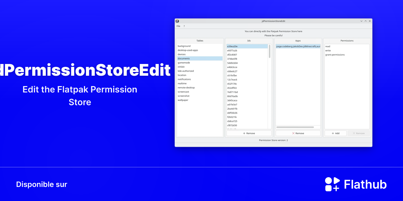This screenshot has height=201, width=403.
Task: Click Add button under Permissions list
Action: pos(335,133)
